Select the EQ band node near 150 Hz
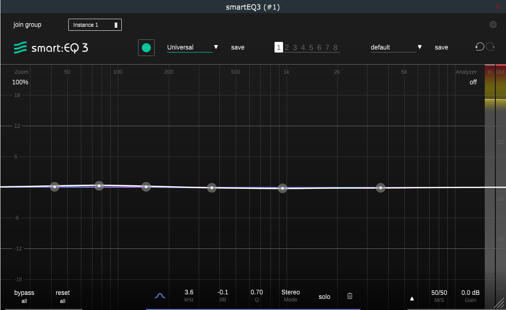 (146, 187)
